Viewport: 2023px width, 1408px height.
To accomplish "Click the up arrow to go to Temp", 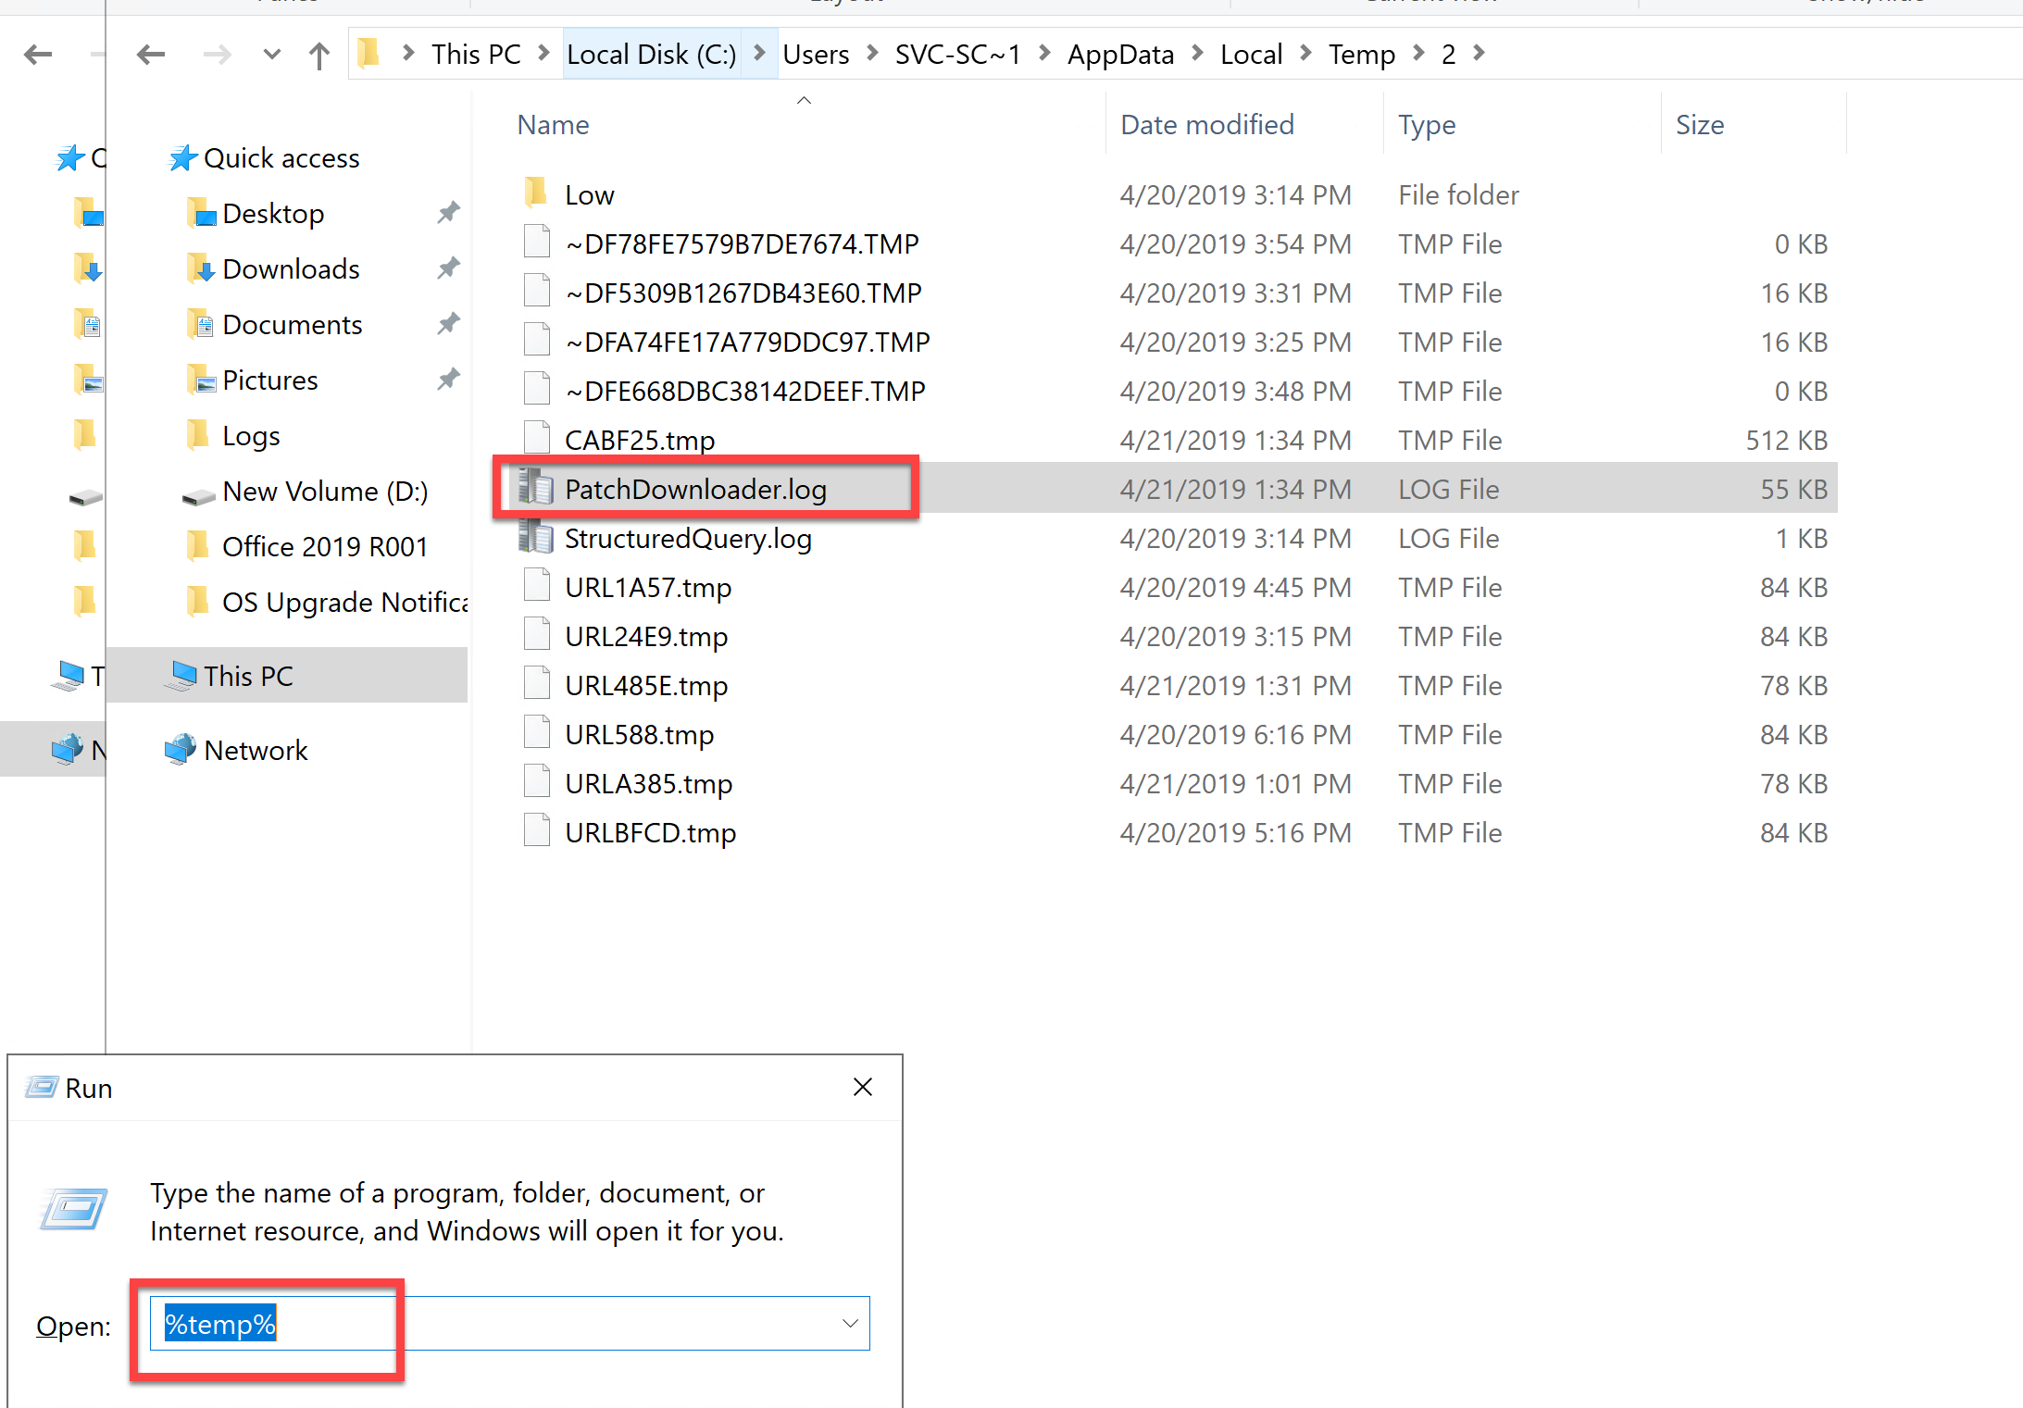I will click(318, 54).
